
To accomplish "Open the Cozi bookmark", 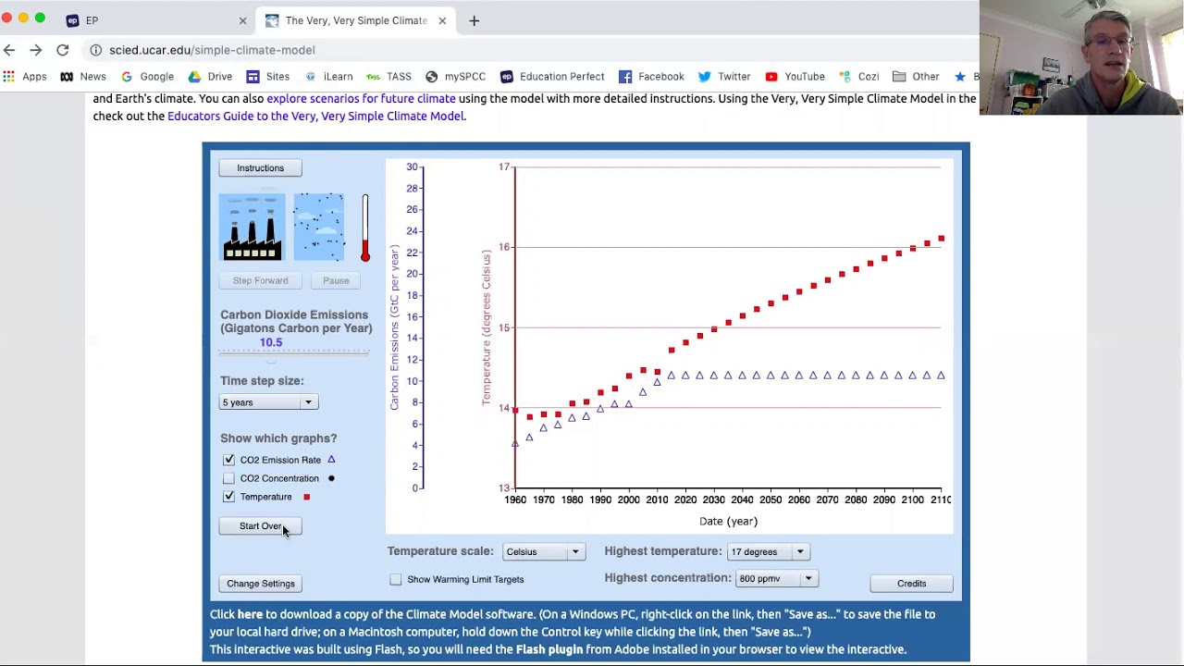I will [x=858, y=77].
